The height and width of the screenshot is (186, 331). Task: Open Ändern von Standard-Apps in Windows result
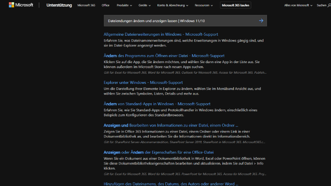[157, 104]
